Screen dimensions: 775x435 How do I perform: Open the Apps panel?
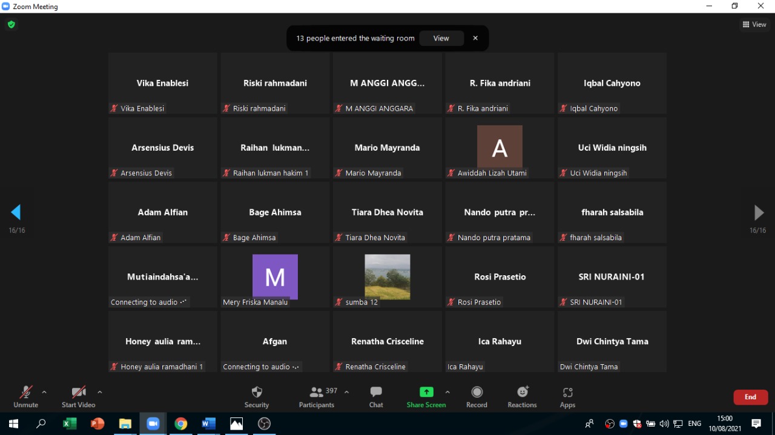(x=567, y=396)
